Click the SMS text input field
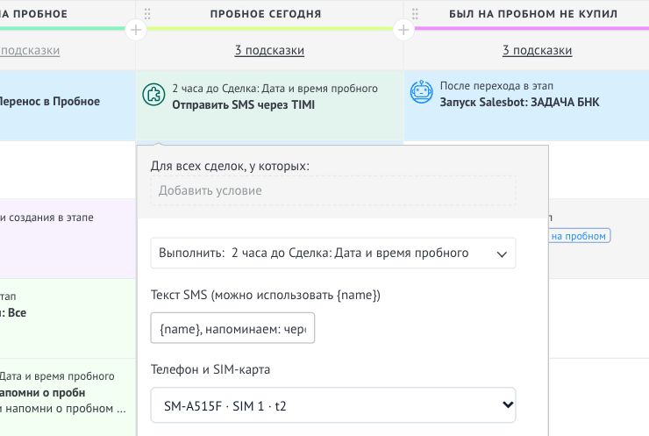 (232, 328)
